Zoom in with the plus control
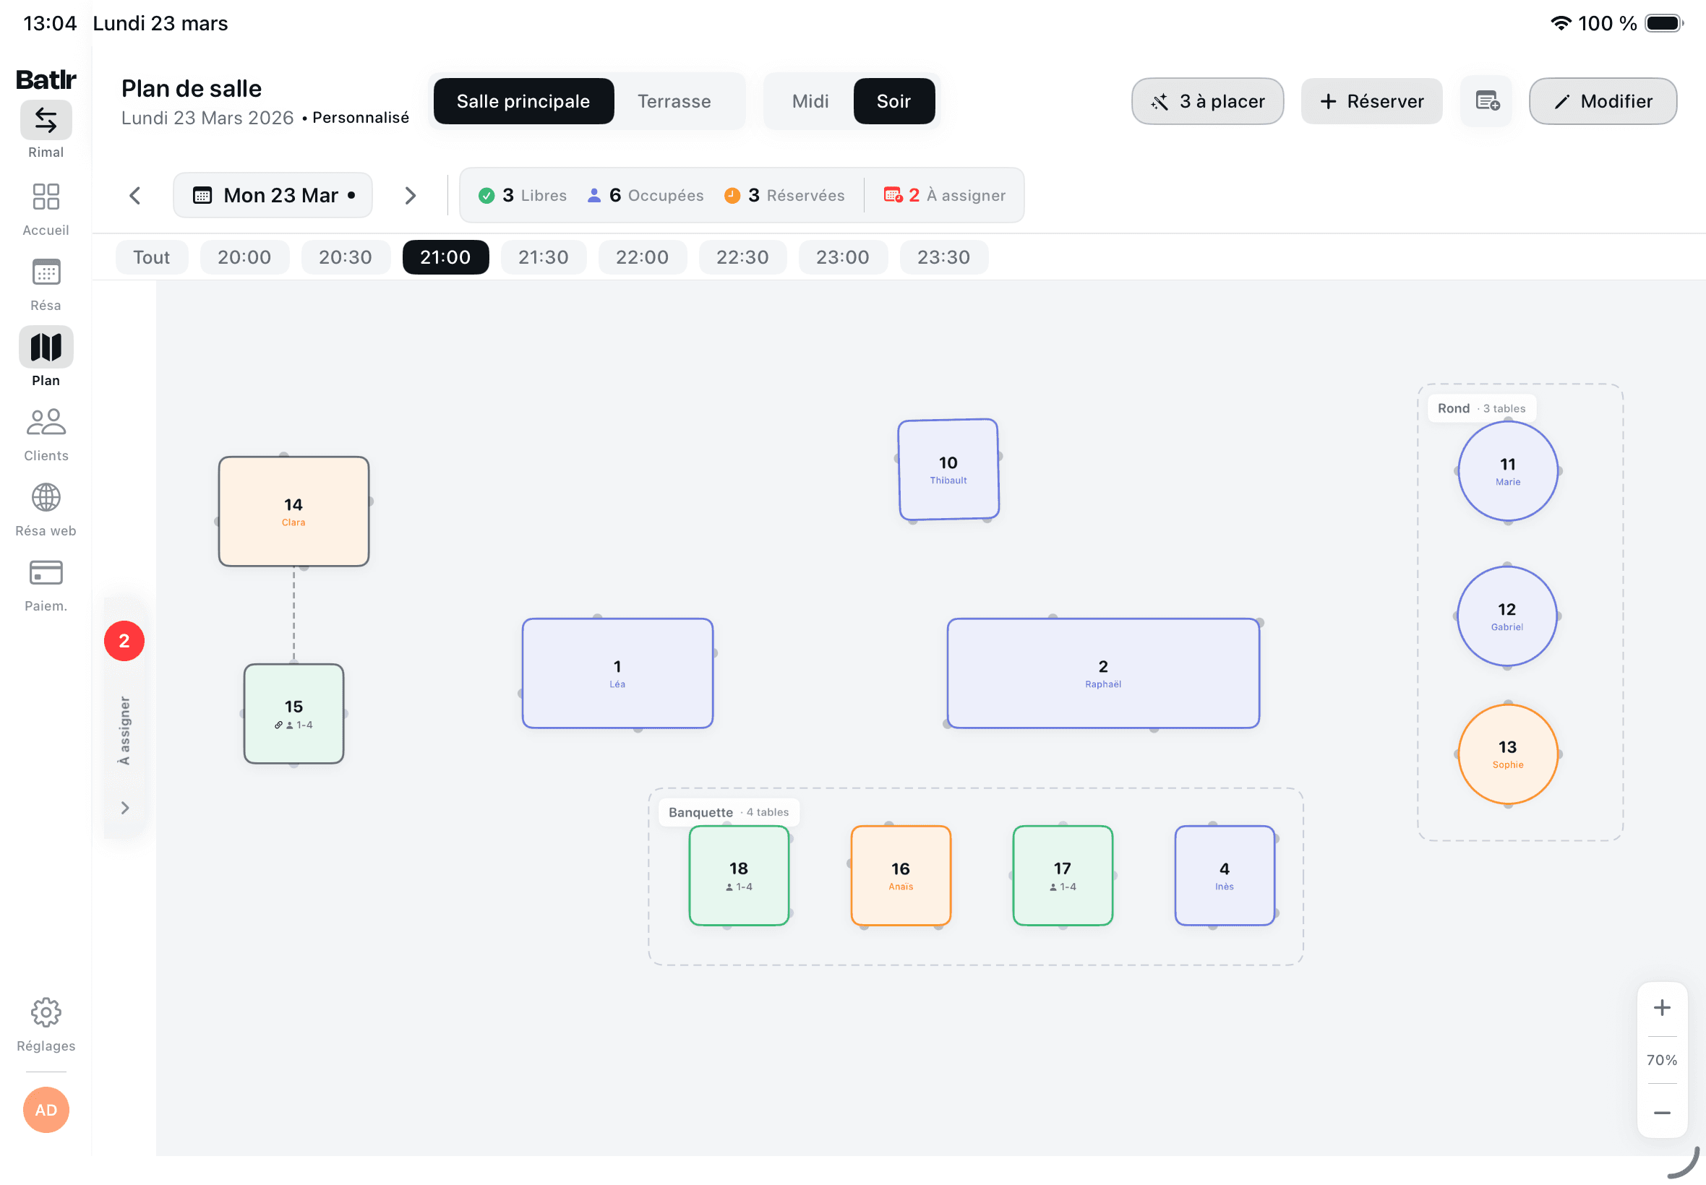The height and width of the screenshot is (1185, 1706). (1661, 1008)
